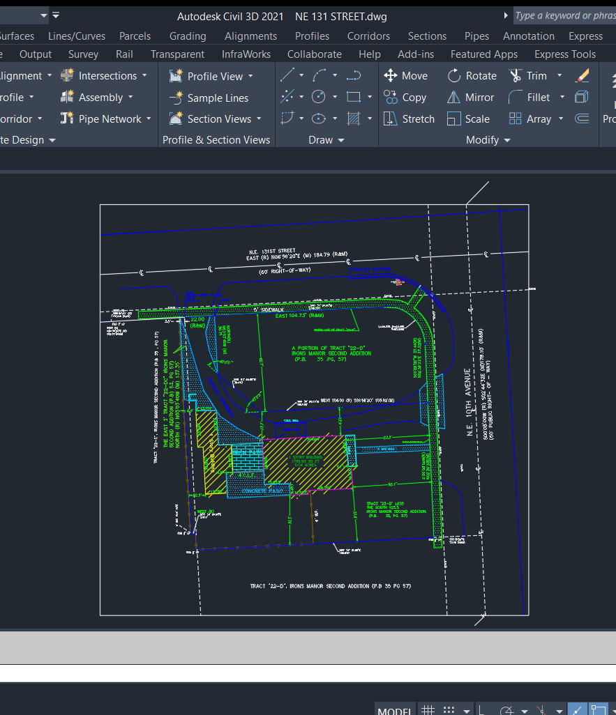Image resolution: width=616 pixels, height=715 pixels.
Task: Click the MODEL space button
Action: pos(394,710)
